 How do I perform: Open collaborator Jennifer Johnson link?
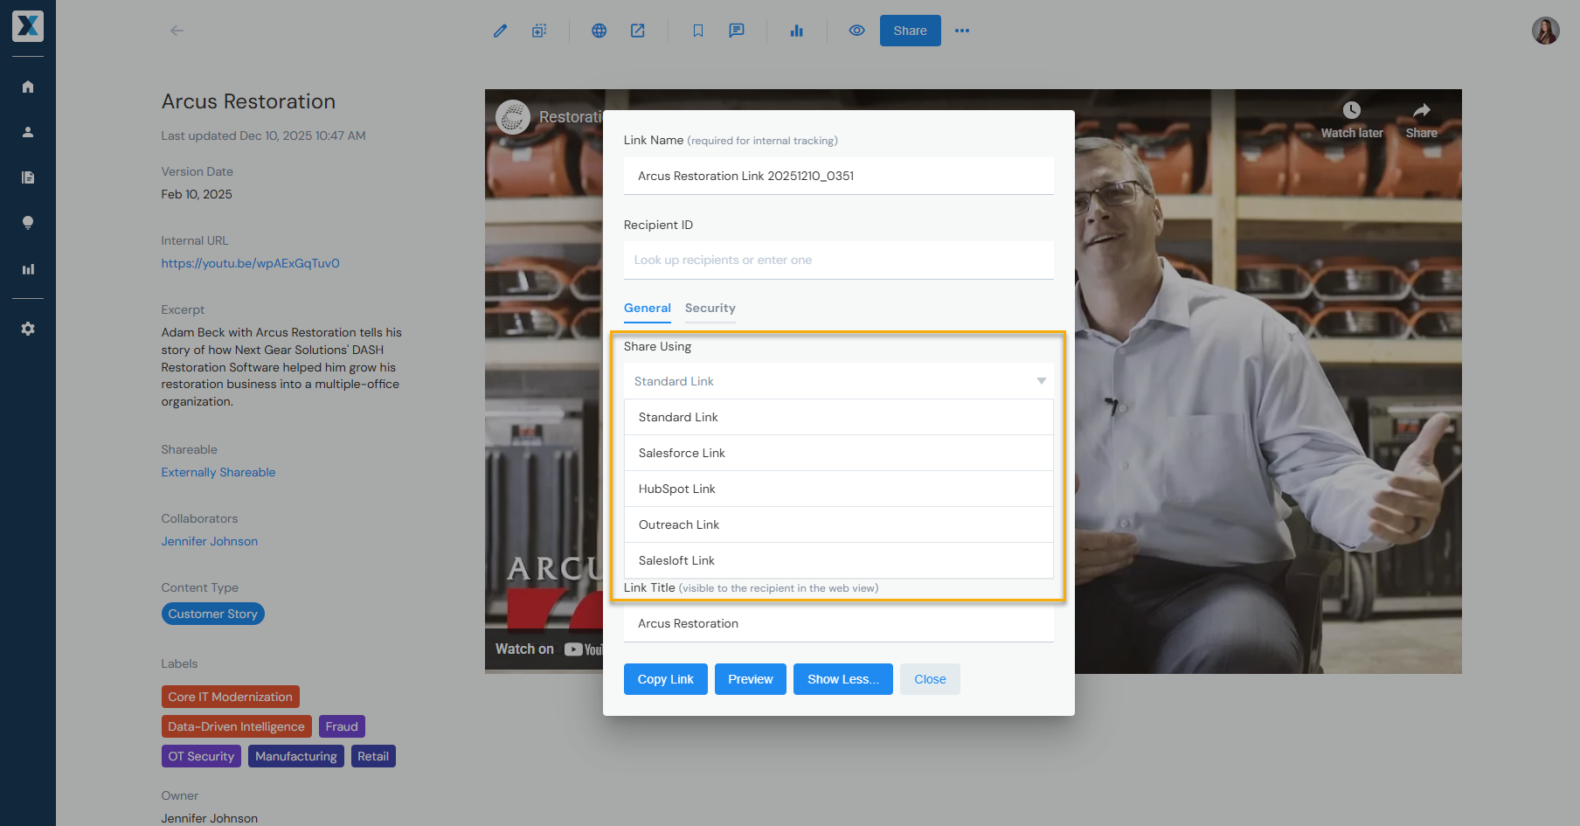[210, 541]
